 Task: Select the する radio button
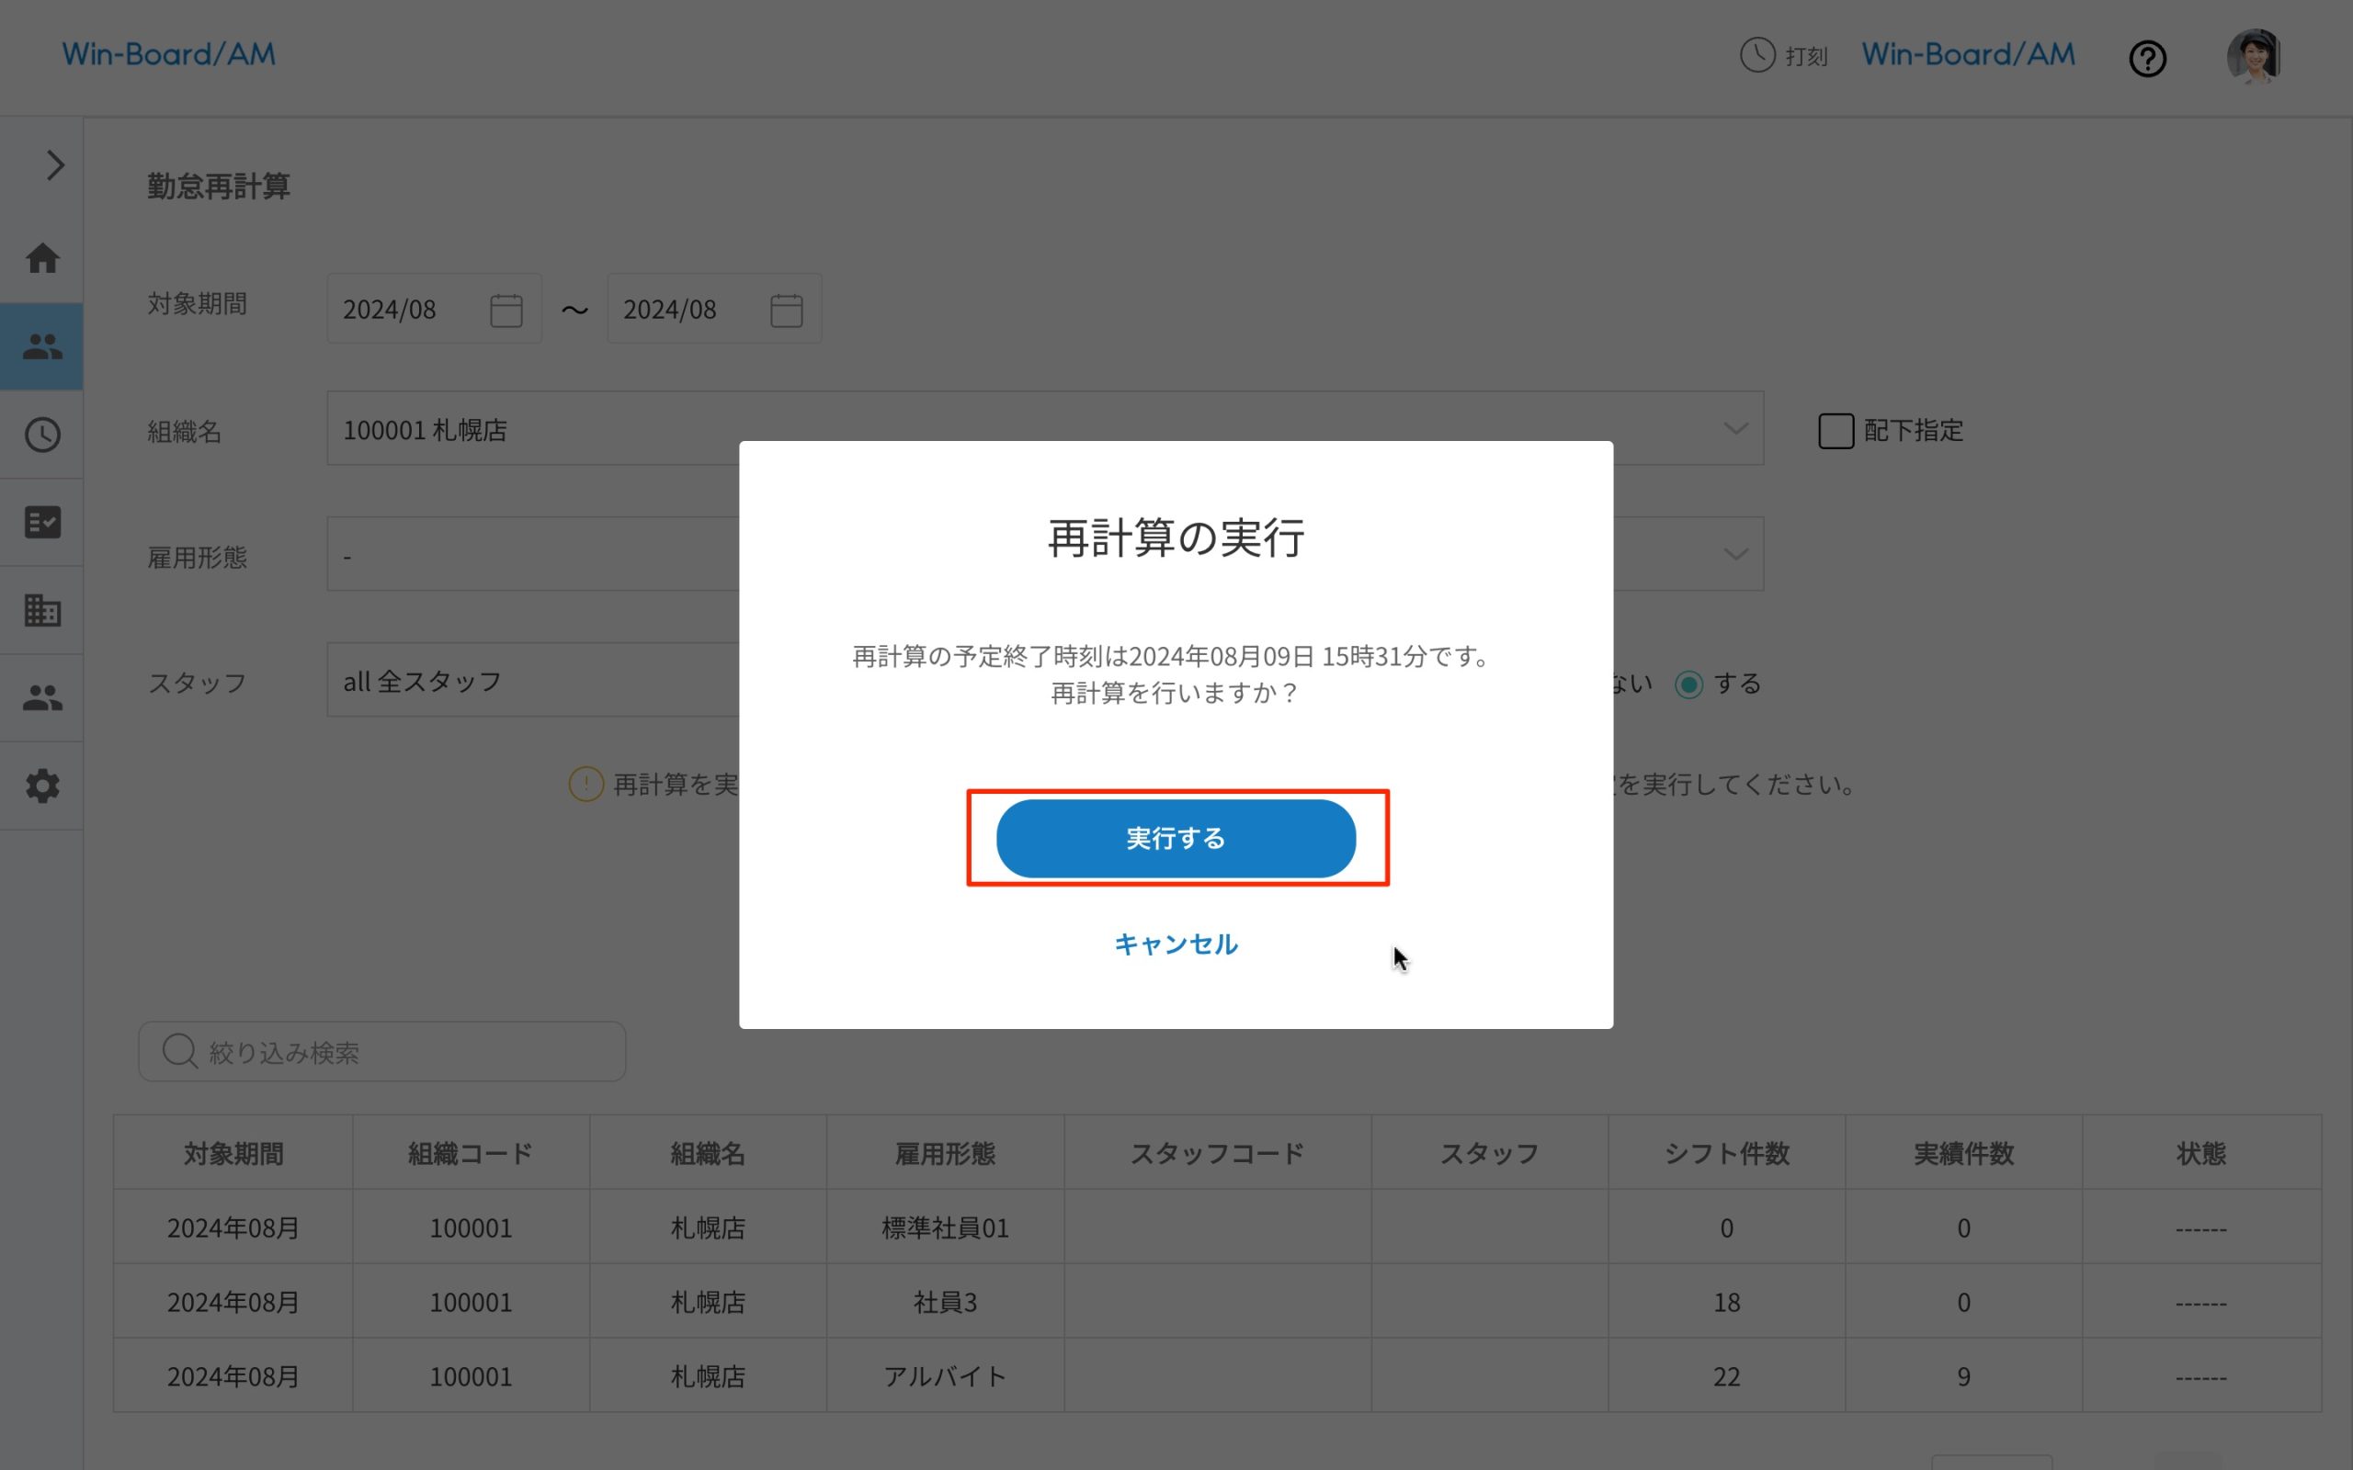(1688, 684)
